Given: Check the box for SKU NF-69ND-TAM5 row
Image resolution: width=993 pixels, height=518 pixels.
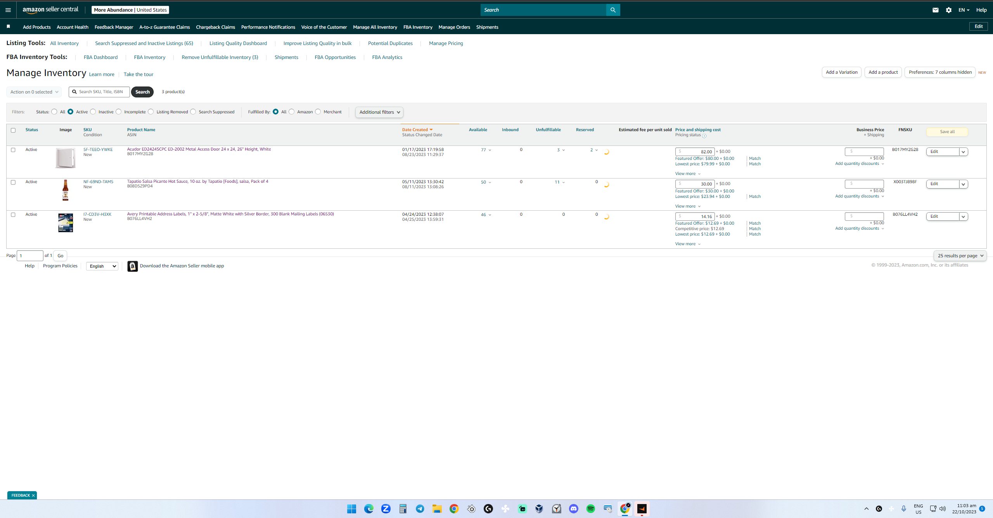Looking at the screenshot, I should click(13, 182).
